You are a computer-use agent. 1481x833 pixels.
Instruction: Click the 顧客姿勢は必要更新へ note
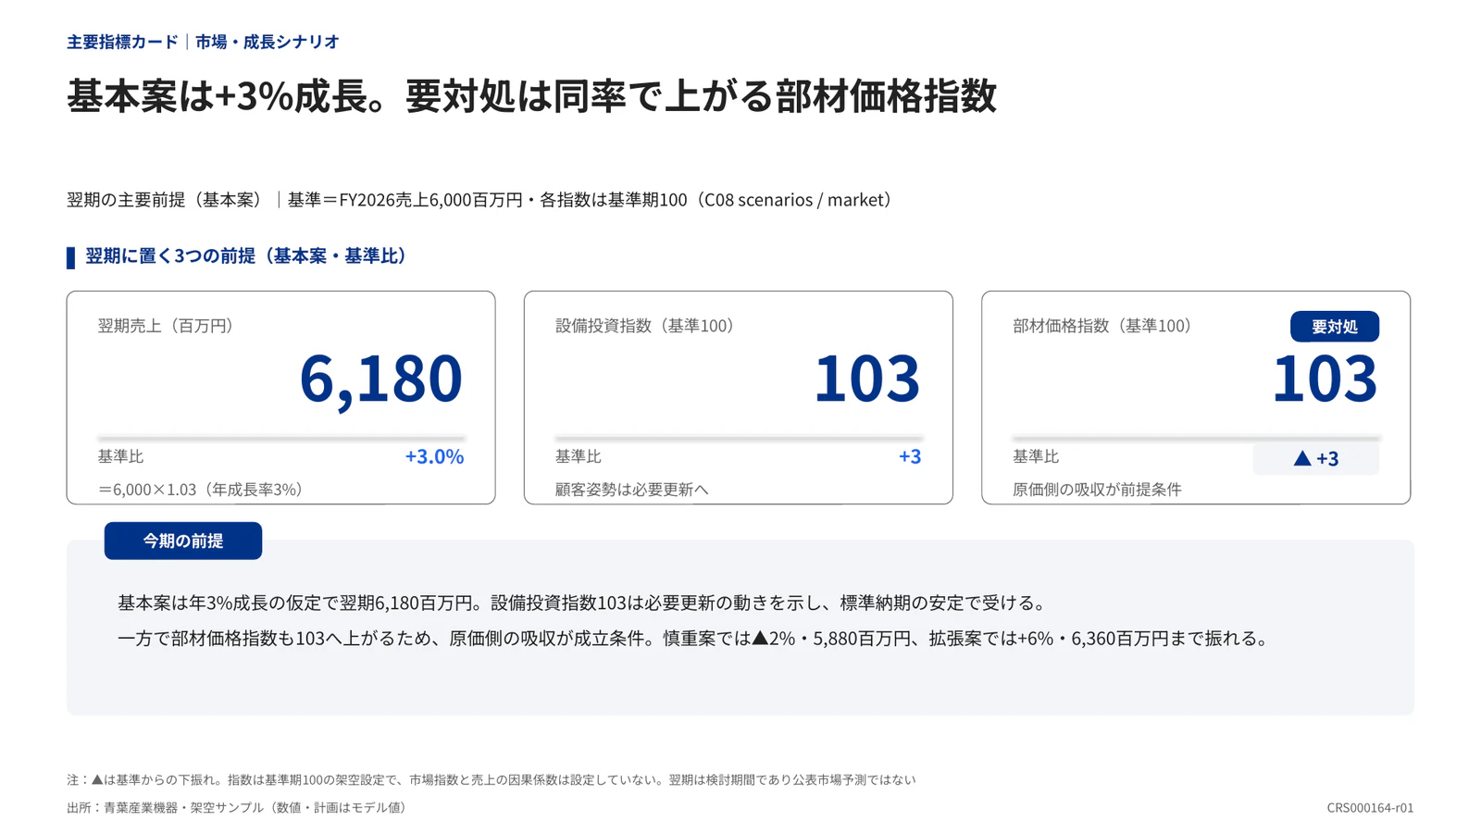632,490
